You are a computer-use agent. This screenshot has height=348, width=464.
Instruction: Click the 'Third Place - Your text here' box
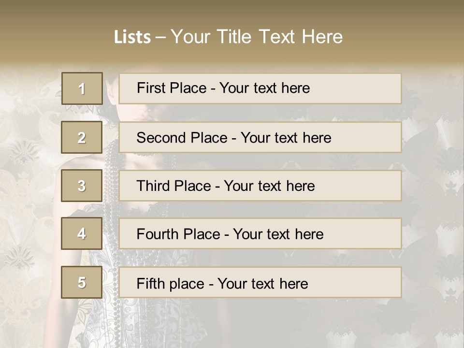[x=260, y=186]
